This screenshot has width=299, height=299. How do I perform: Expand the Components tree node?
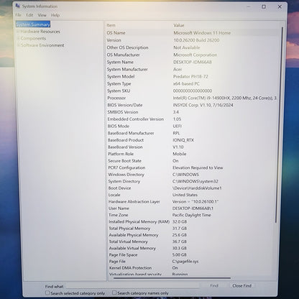(x=18, y=38)
